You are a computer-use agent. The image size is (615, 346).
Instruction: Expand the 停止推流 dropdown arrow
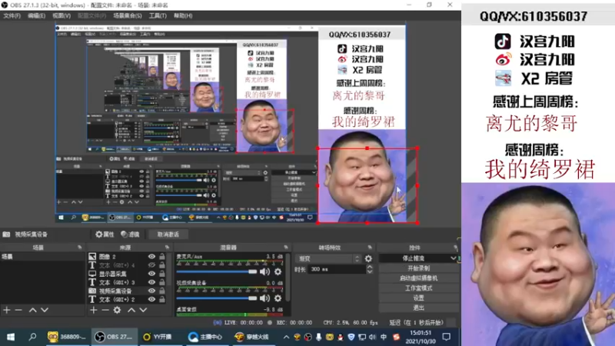pyautogui.click(x=453, y=258)
